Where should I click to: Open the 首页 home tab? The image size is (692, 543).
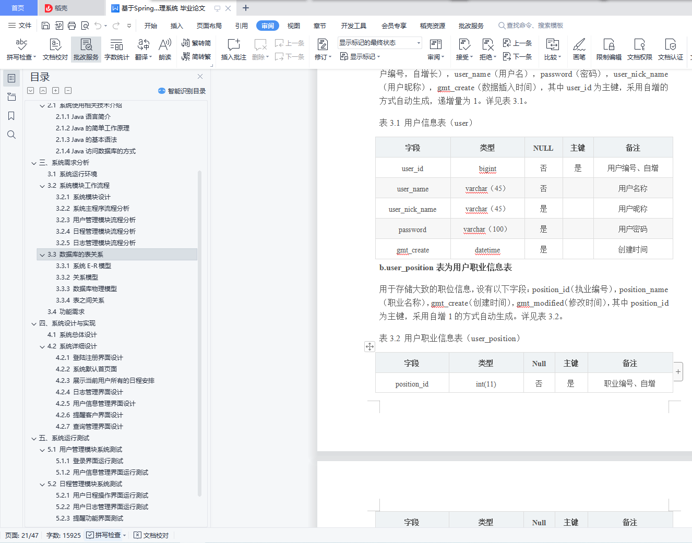point(18,8)
